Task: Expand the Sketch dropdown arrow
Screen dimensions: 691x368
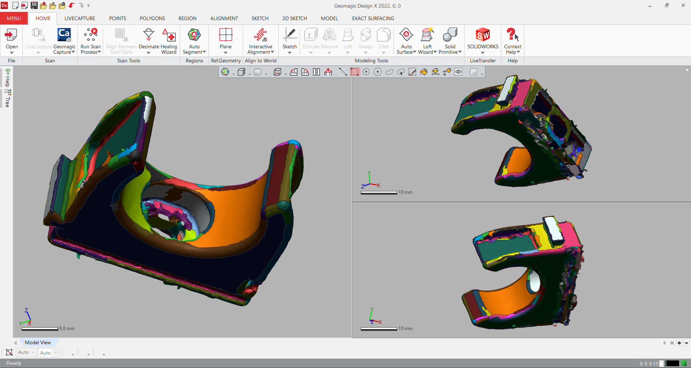Action: point(290,53)
